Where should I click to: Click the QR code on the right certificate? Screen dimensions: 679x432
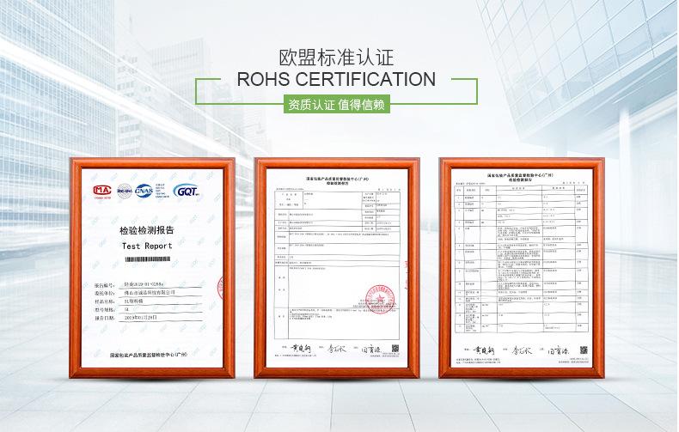[584, 350]
